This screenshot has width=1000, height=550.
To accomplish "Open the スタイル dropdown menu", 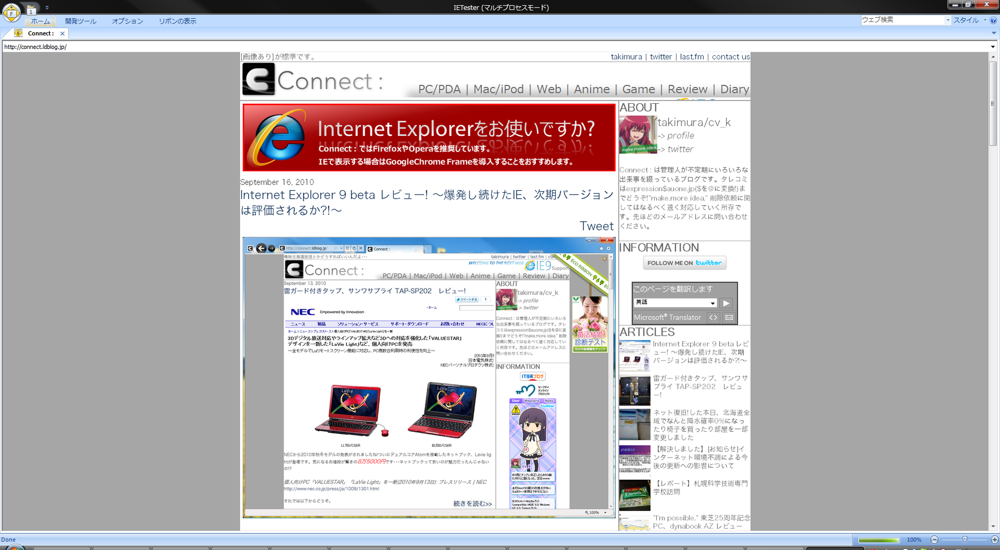I will (x=969, y=20).
